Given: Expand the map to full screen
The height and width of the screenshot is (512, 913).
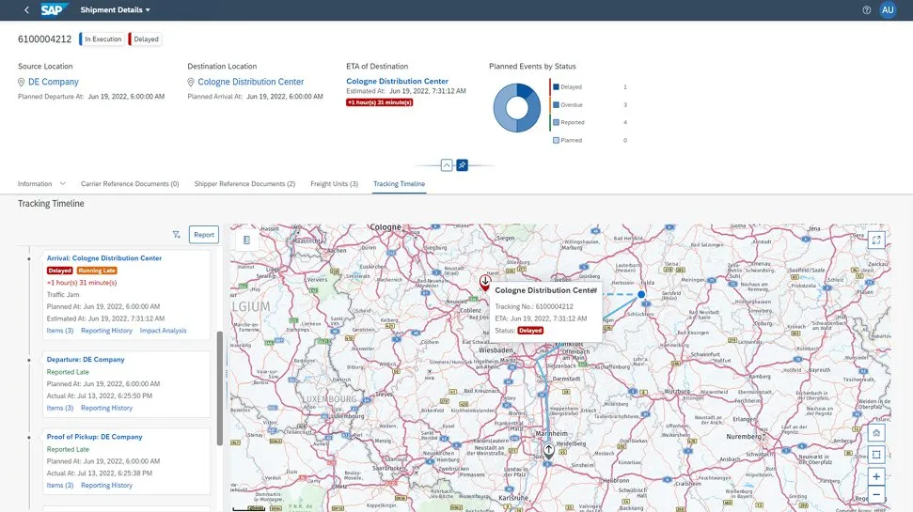Looking at the screenshot, I should [875, 240].
